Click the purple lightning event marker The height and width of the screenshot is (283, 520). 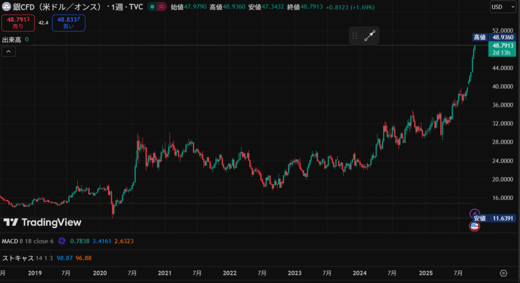[474, 214]
